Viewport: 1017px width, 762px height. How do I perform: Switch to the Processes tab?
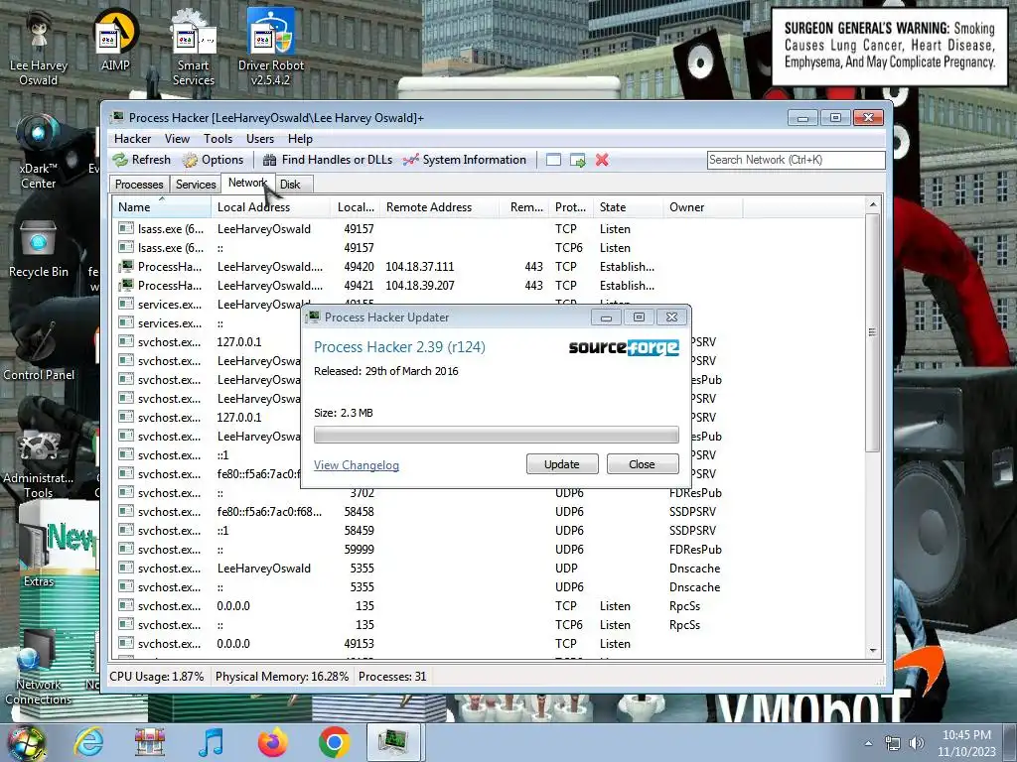tap(139, 184)
